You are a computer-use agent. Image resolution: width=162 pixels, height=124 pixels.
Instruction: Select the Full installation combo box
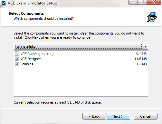coord(81,46)
